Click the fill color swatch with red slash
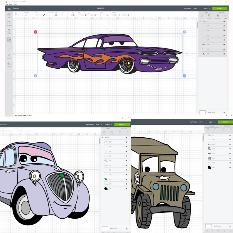 (44, 15)
